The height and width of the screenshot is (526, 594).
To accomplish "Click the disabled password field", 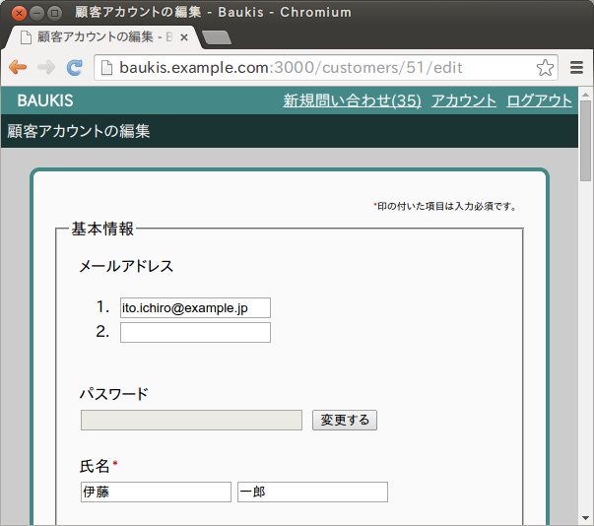I will pyautogui.click(x=191, y=421).
